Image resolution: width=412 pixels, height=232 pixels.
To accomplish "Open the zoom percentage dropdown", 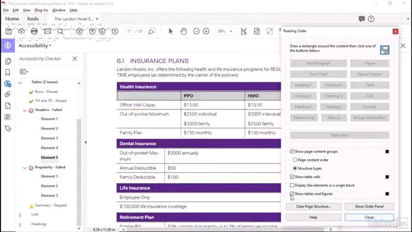I will [231, 31].
